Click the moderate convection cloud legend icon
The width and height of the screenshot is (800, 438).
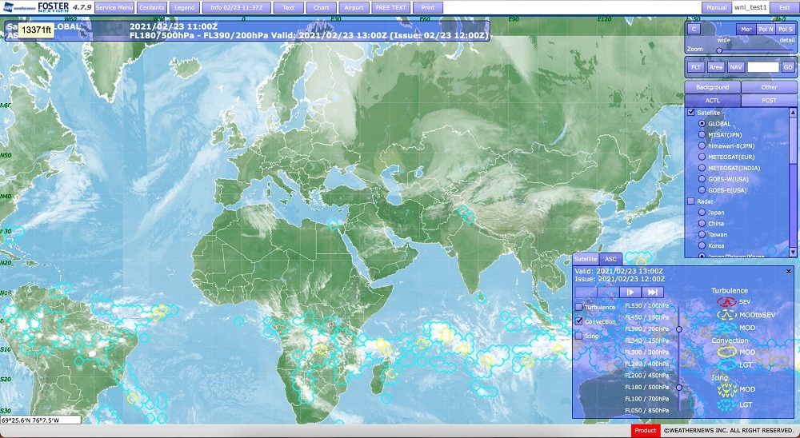click(x=726, y=352)
